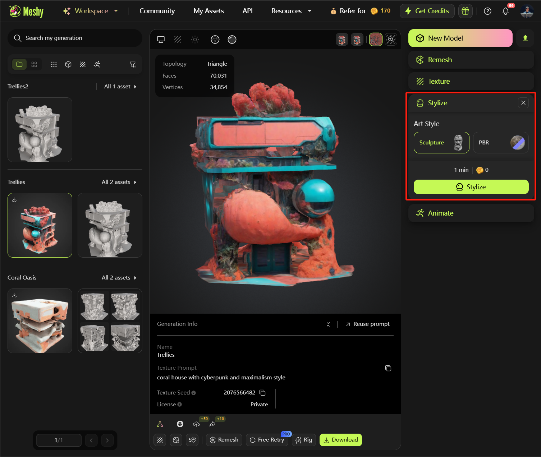Screen dimensions: 541x457
Task: Select the Sculpture art style
Action: [x=441, y=143]
